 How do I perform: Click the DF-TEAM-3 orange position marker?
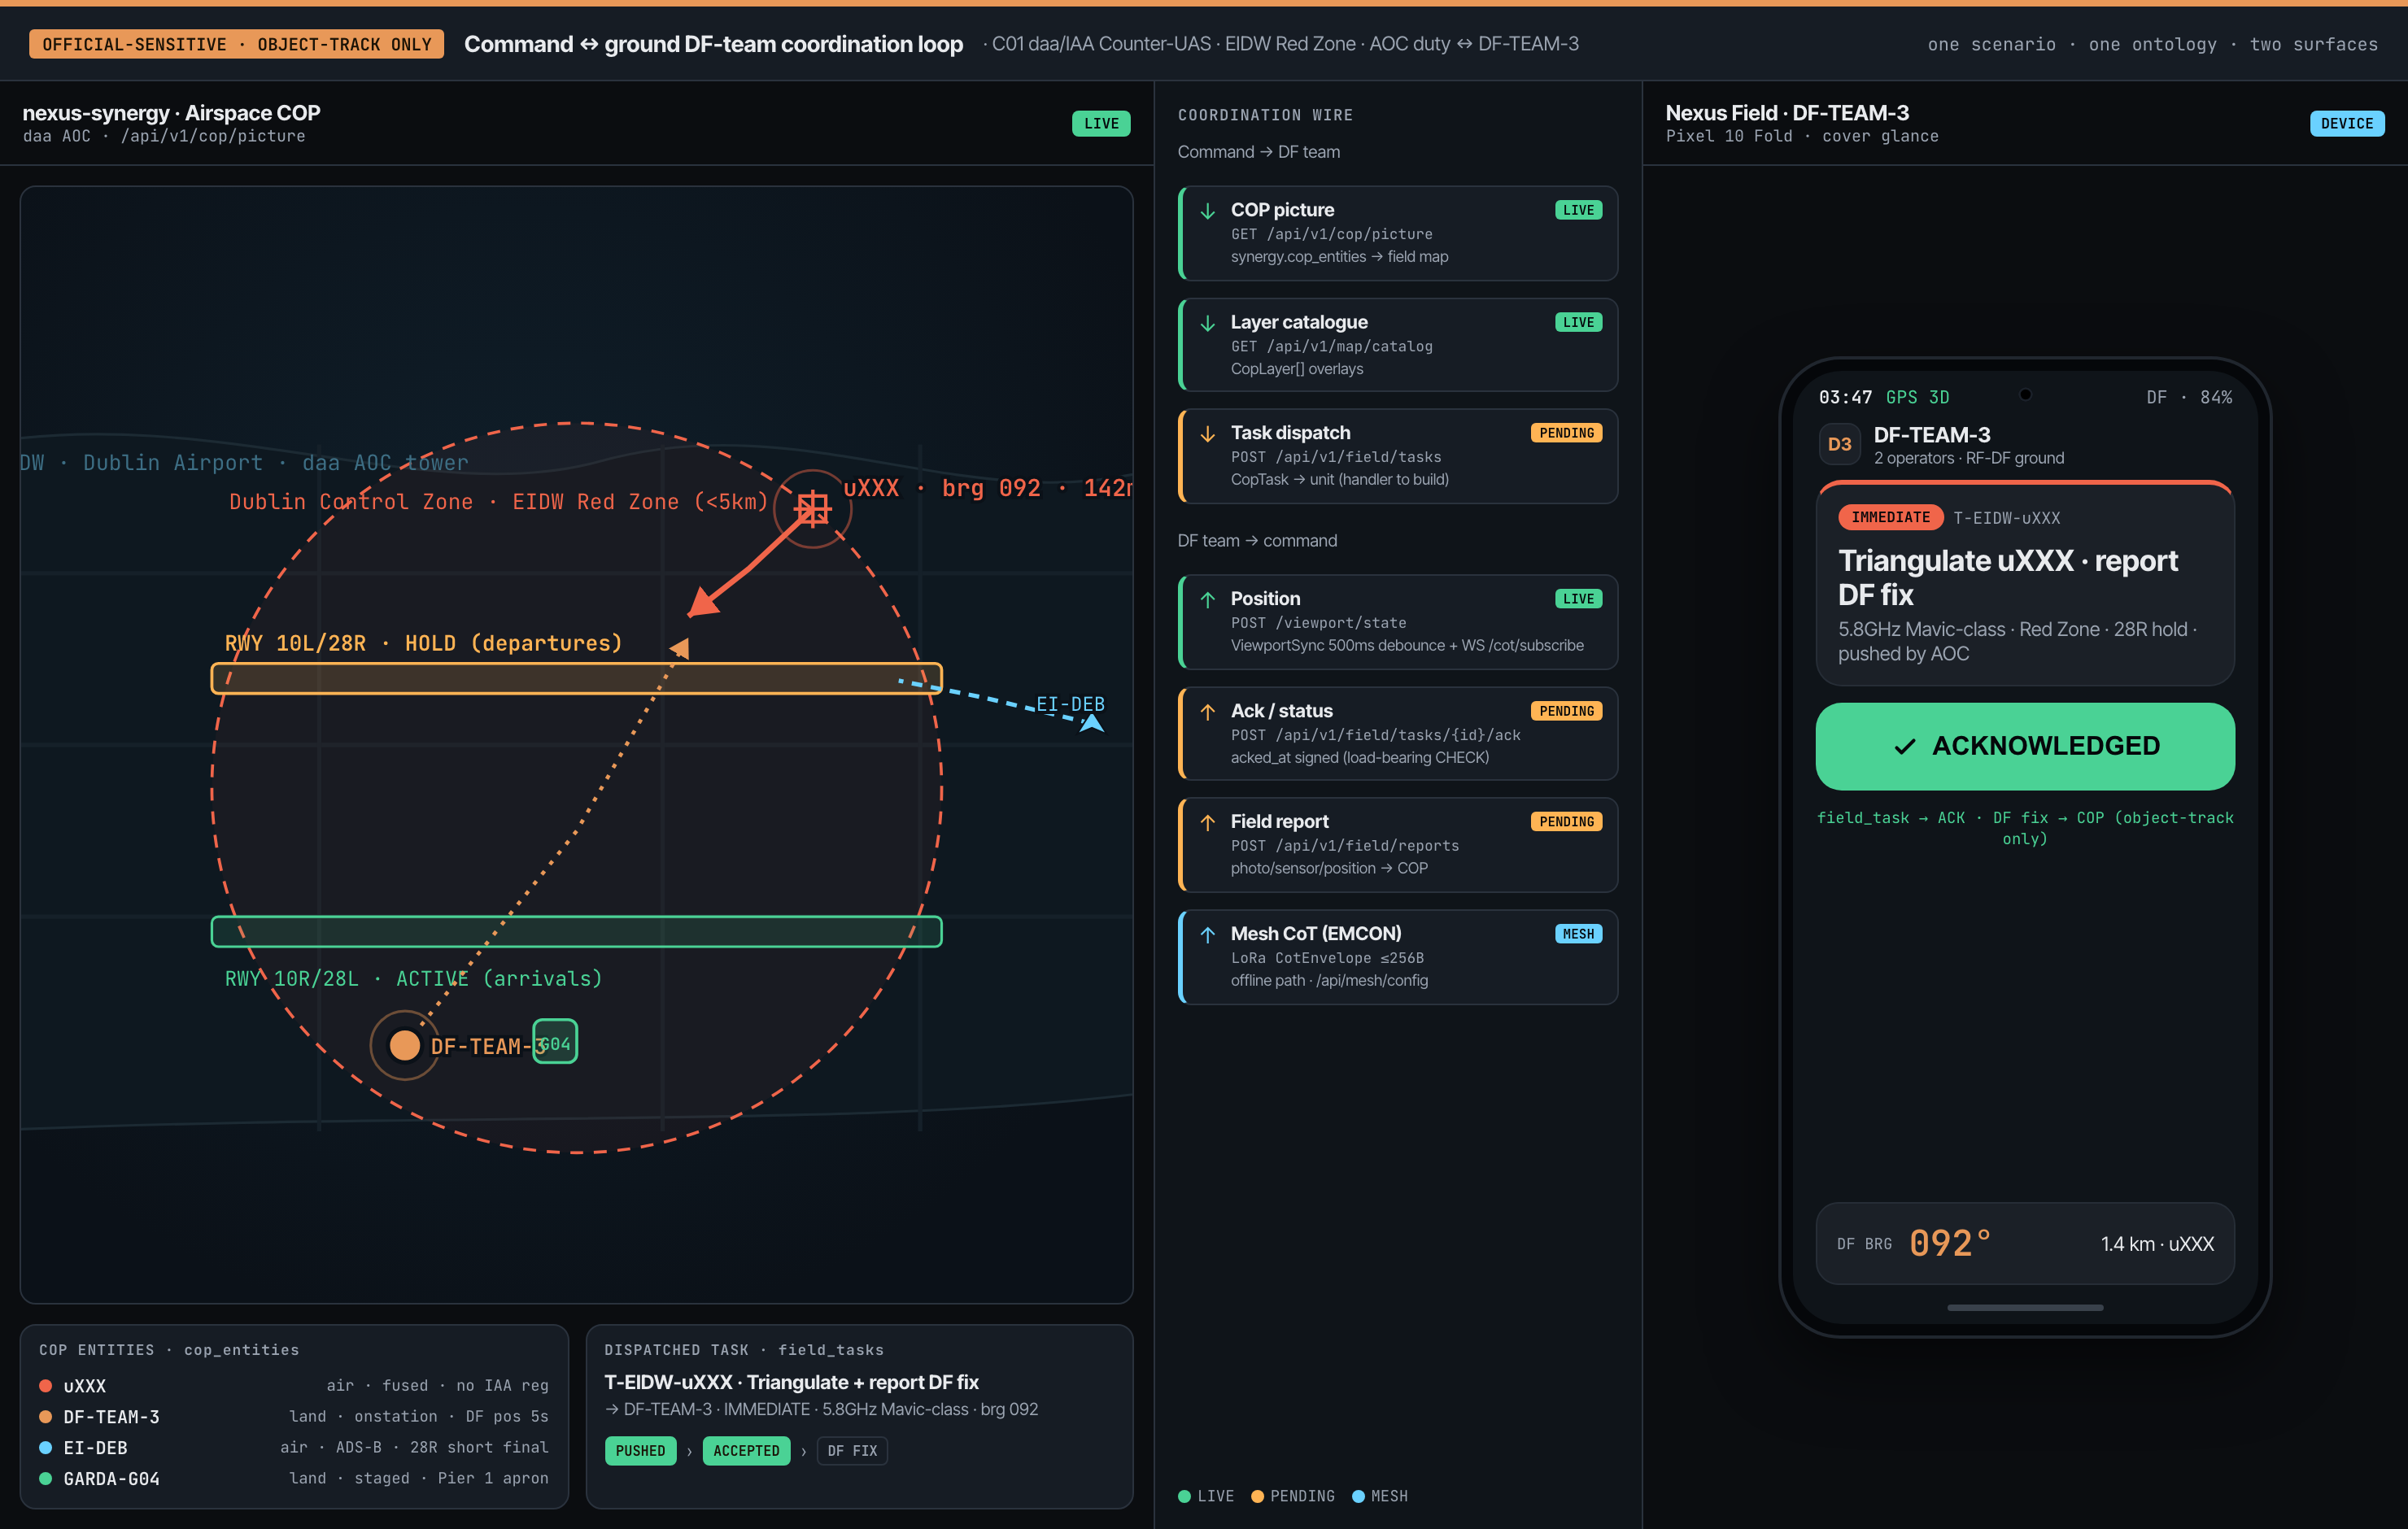pos(404,1045)
